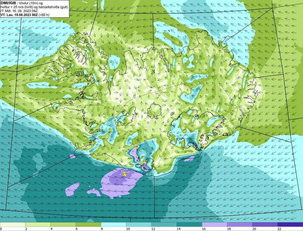303x231 pixels.
Task: Click the 6–8 m/s olive green swatch
Action: pos(88,224)
